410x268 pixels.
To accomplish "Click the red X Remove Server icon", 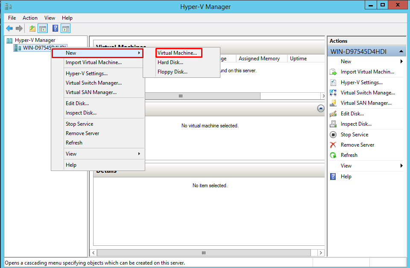I will [x=333, y=145].
